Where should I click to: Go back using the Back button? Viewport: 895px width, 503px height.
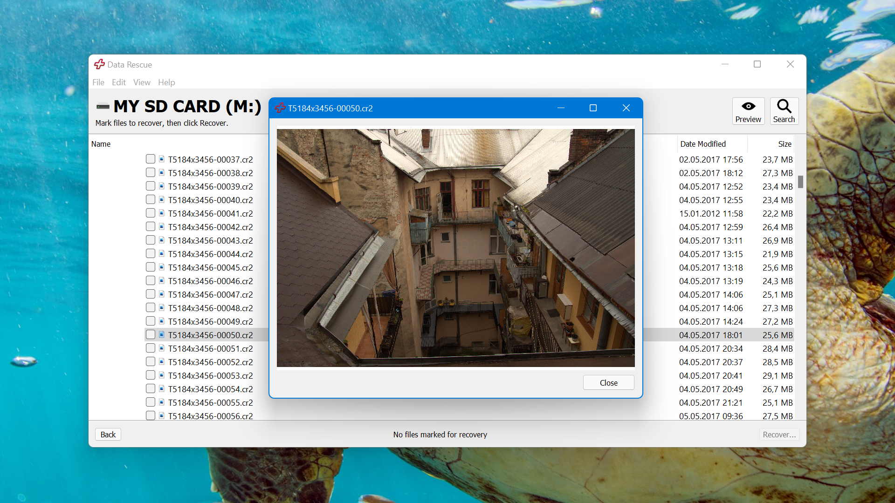pos(108,435)
